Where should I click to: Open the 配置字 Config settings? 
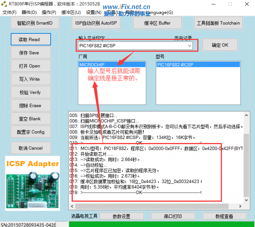click(30, 132)
